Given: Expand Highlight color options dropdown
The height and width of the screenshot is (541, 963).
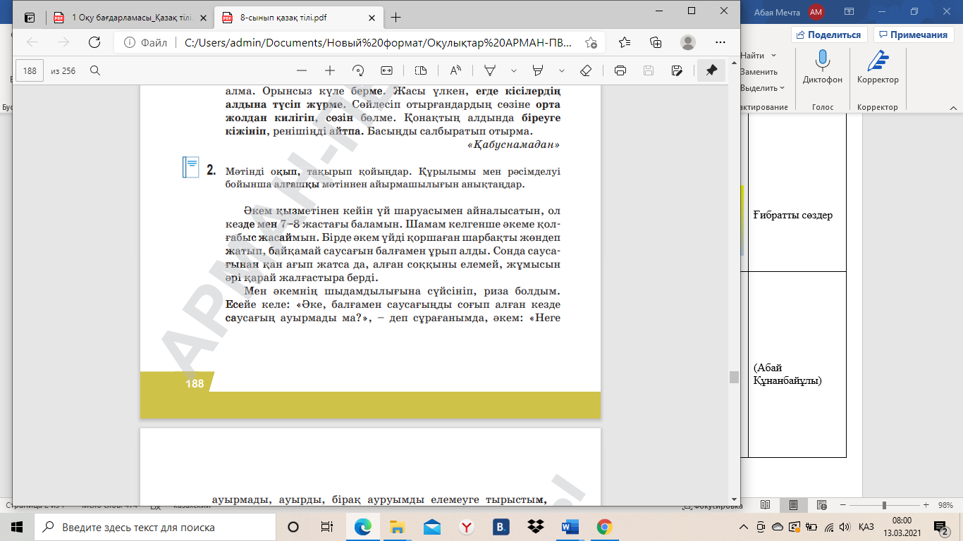Looking at the screenshot, I should click(x=562, y=70).
